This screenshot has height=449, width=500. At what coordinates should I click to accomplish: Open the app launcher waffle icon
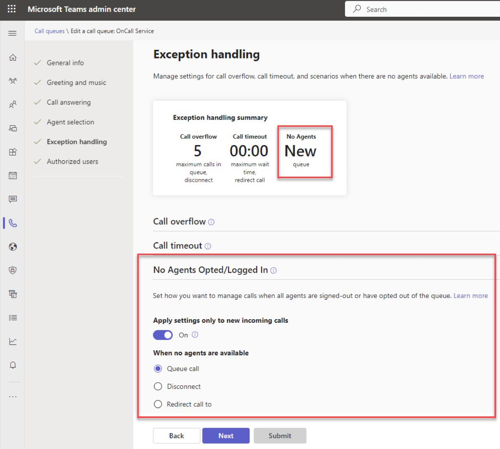[12, 9]
